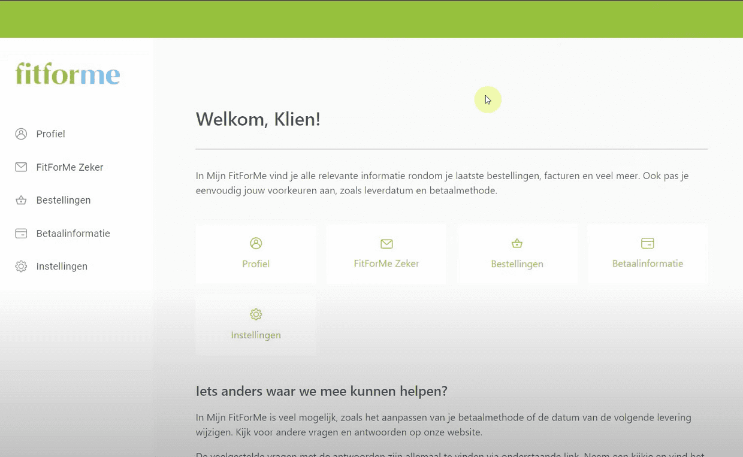Click the profile icon on the Profiel card
The width and height of the screenshot is (743, 457).
256,243
